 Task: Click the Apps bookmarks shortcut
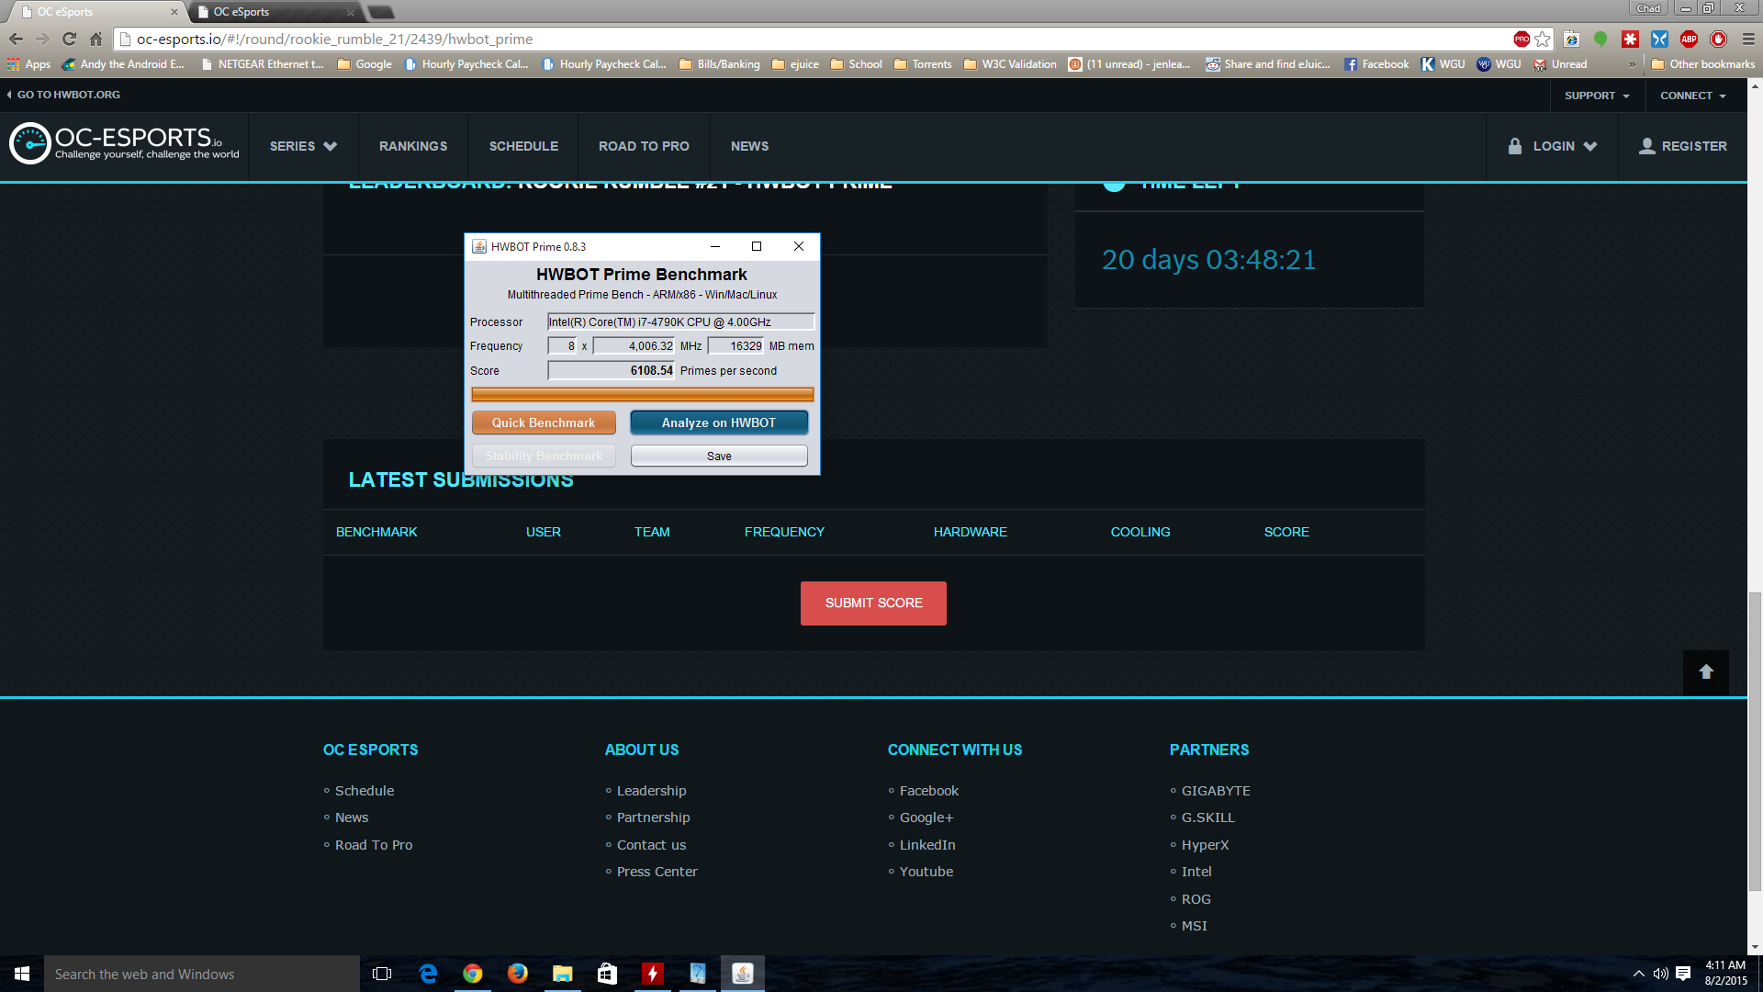point(28,64)
